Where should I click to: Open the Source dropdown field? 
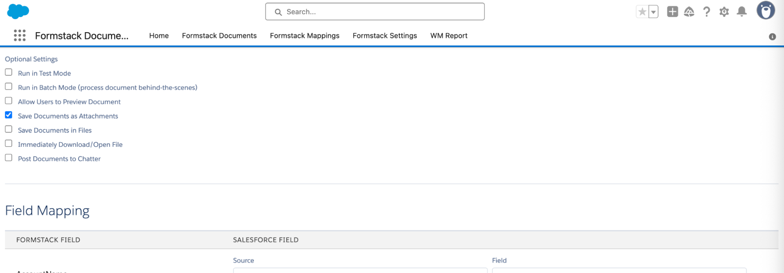tap(360, 270)
